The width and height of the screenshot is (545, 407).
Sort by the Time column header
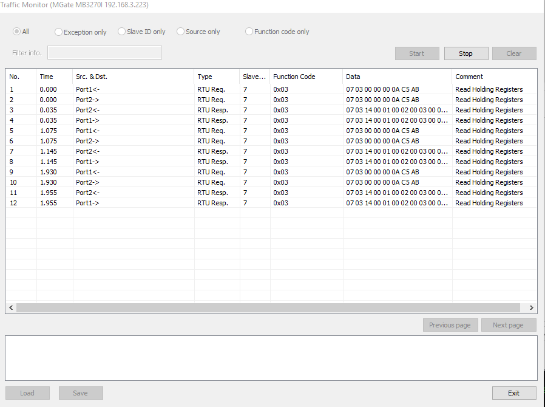[54, 77]
